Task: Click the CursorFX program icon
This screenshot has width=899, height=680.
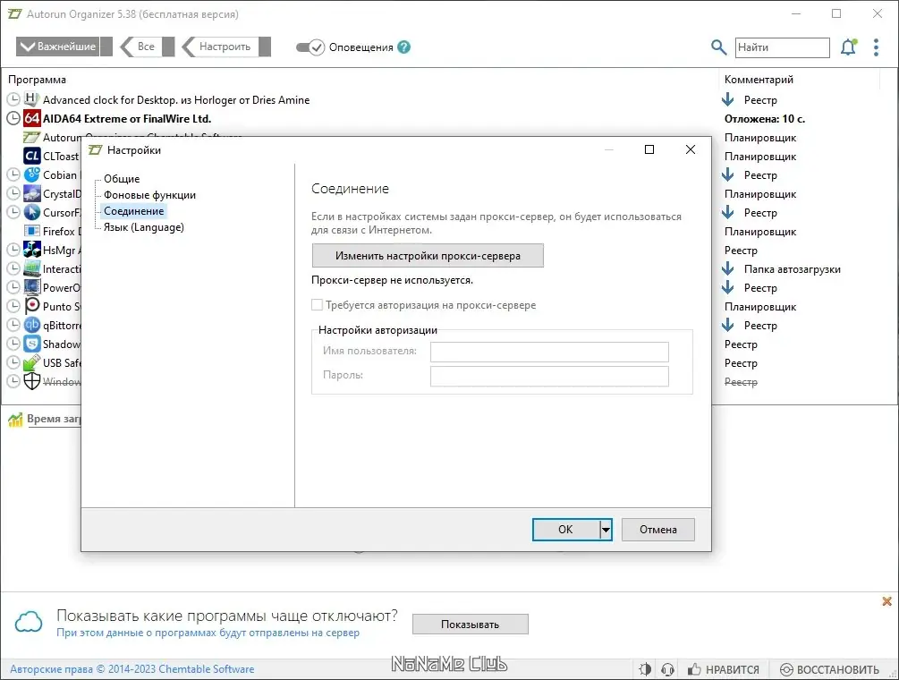Action: [32, 212]
